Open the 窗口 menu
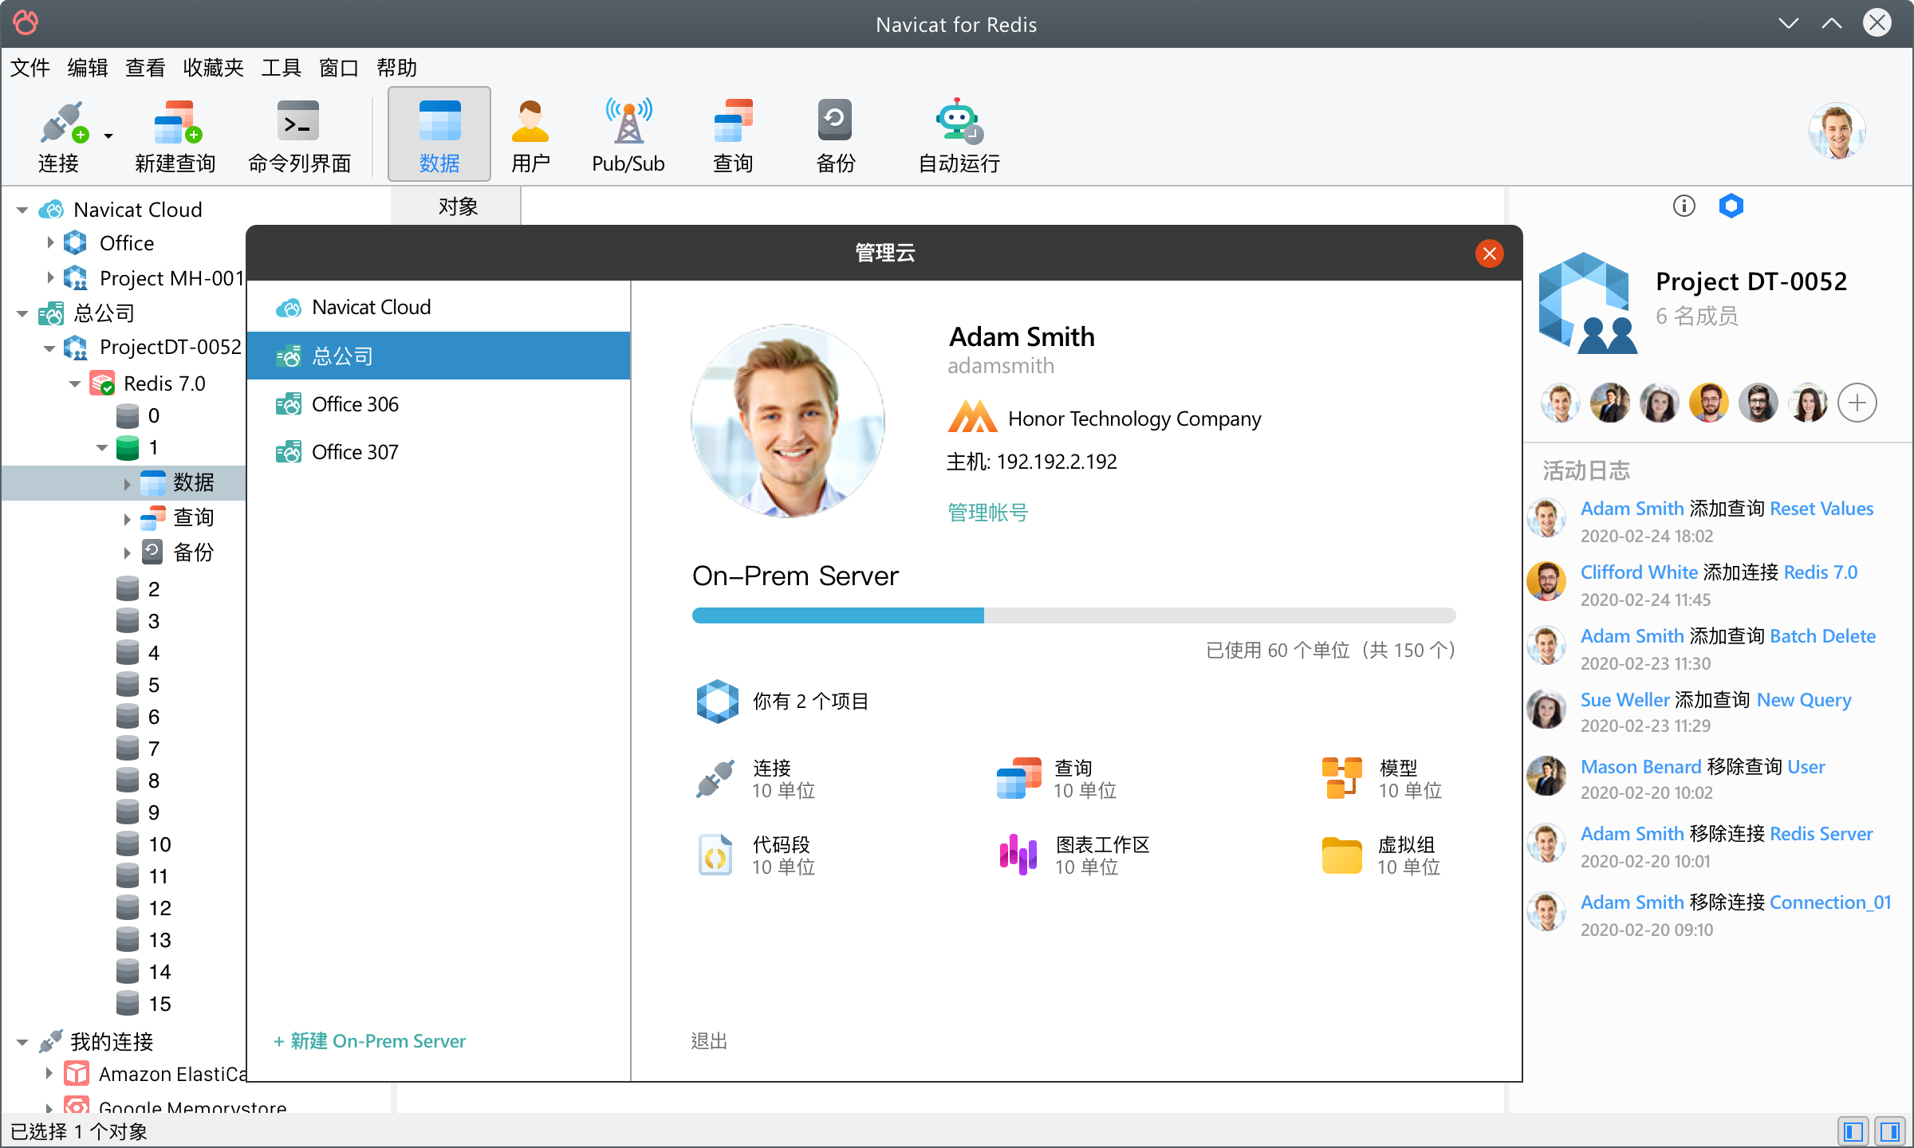Screen dimensions: 1914x1148 [x=339, y=68]
